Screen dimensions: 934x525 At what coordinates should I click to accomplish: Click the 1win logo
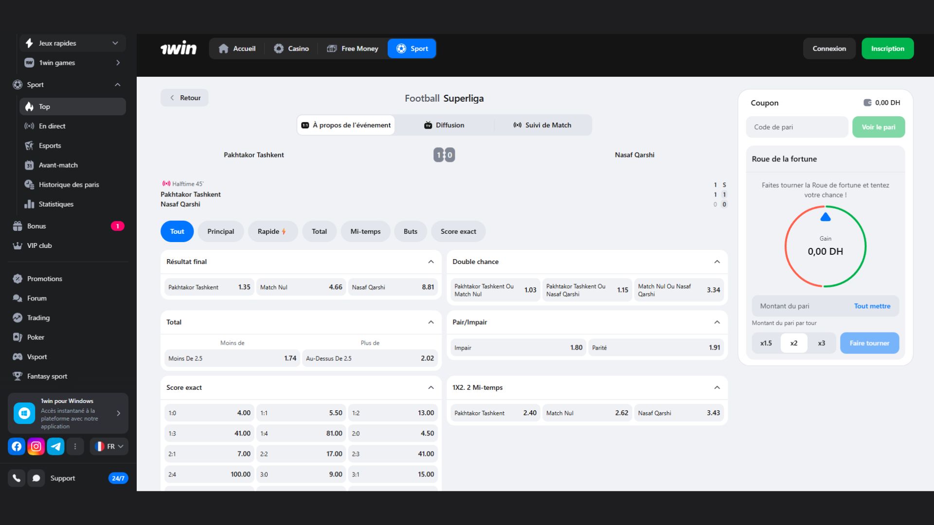179,49
